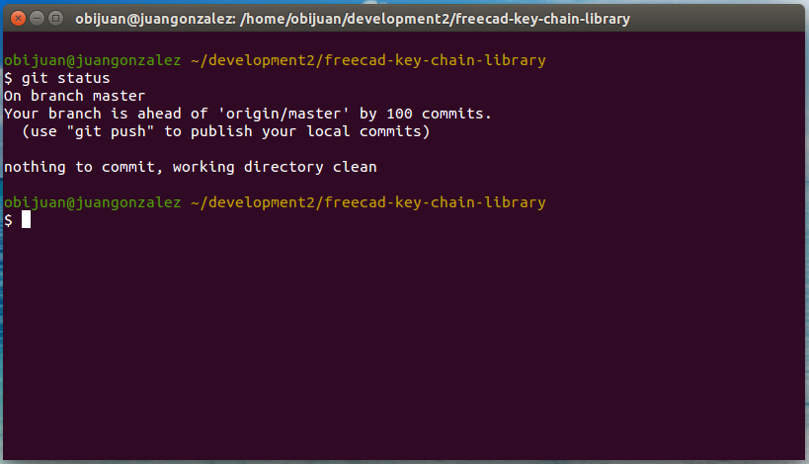Click the last dollar sign prompt
The height and width of the screenshot is (464, 809).
9,220
